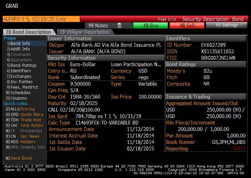Select Fees, Restrict page
Image resolution: width=251 pixels, height=178 pixels.
click(23, 87)
